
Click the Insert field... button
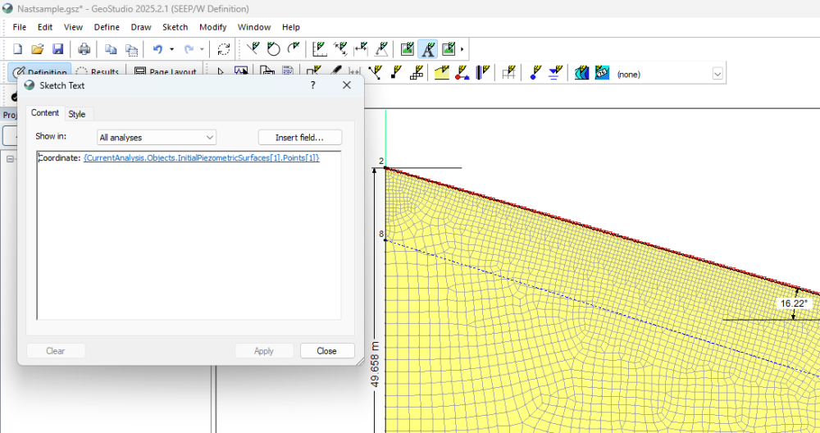pyautogui.click(x=299, y=138)
